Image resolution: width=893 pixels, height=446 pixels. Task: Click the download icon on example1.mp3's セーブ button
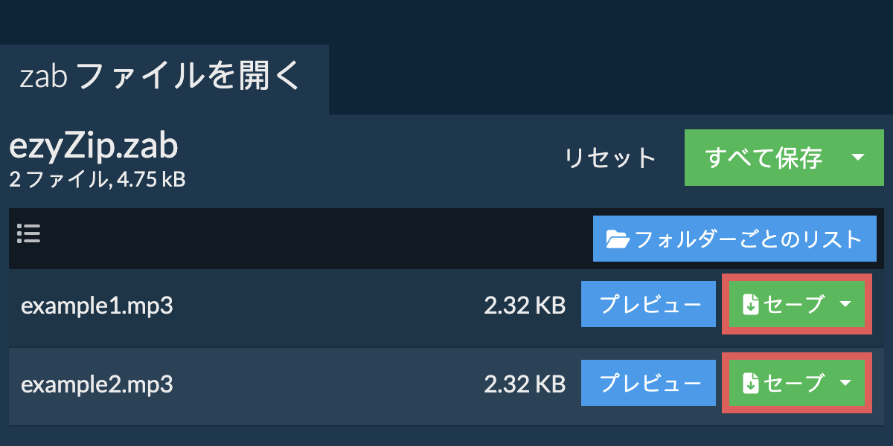coord(751,305)
